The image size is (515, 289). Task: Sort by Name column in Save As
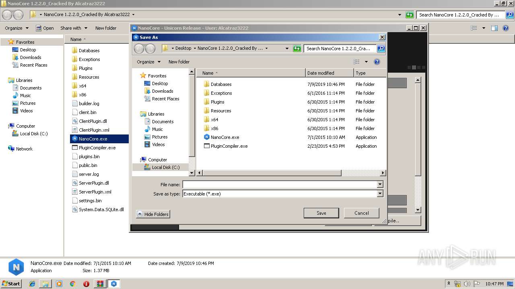pos(251,73)
